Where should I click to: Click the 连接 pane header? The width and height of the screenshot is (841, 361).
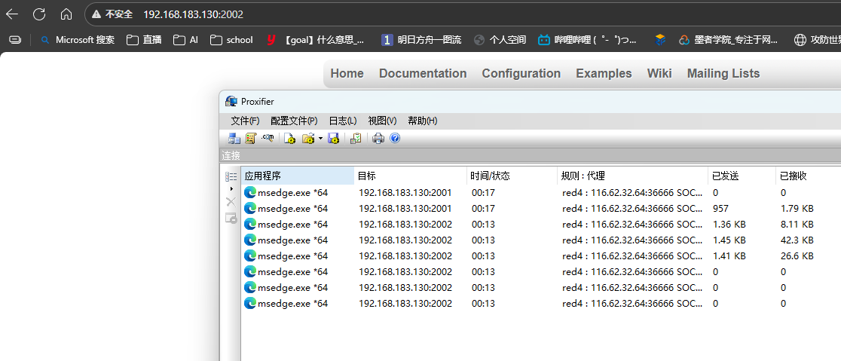pos(530,155)
